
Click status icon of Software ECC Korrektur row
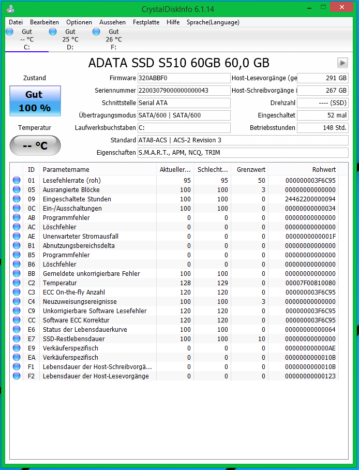[x=17, y=319]
